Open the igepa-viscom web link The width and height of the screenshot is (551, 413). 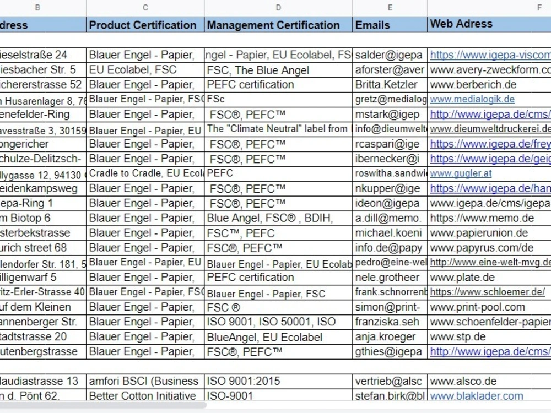click(x=490, y=55)
